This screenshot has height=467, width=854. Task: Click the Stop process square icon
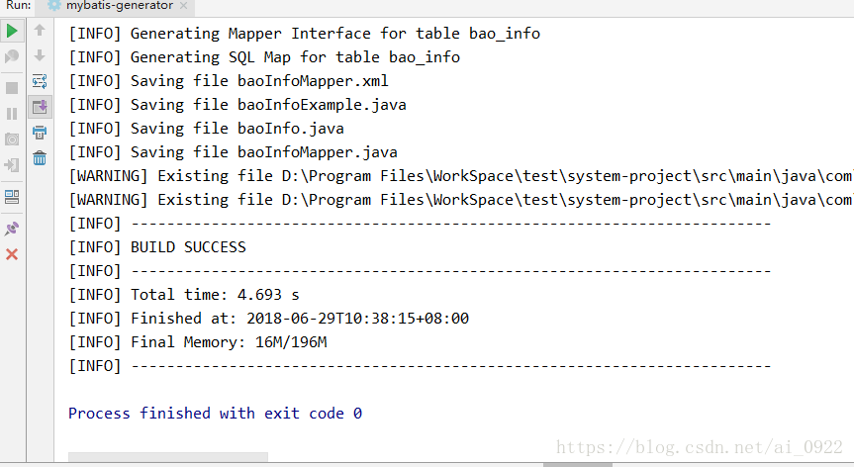point(12,88)
